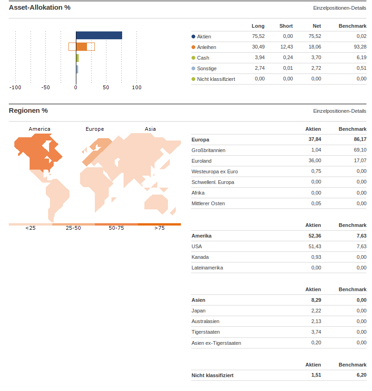The width and height of the screenshot is (372, 391).
Task: Select the green Cash bar in the chart
Action: [x=77, y=58]
